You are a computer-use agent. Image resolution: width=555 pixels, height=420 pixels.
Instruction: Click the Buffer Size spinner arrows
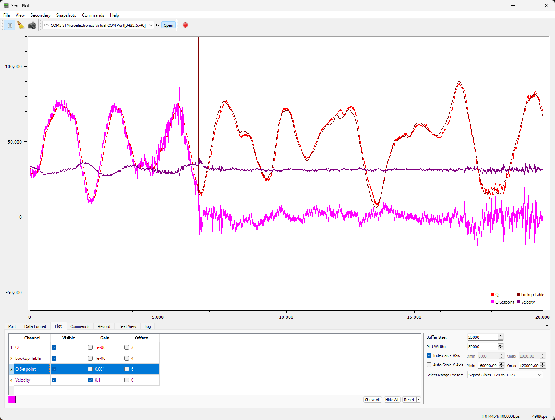point(500,337)
